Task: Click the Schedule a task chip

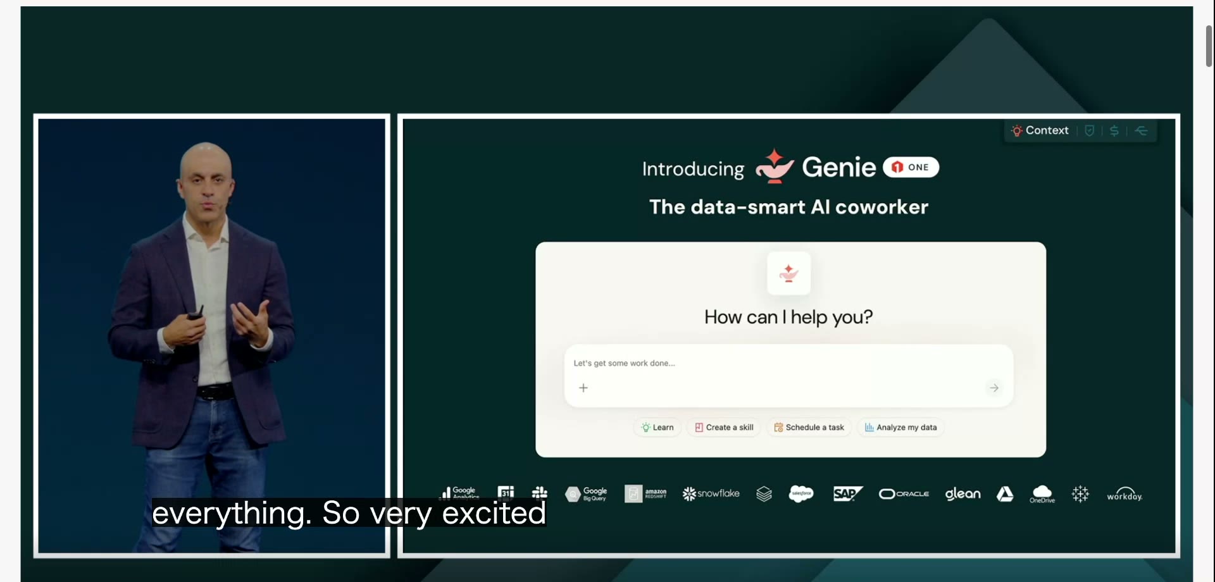Action: coord(809,428)
